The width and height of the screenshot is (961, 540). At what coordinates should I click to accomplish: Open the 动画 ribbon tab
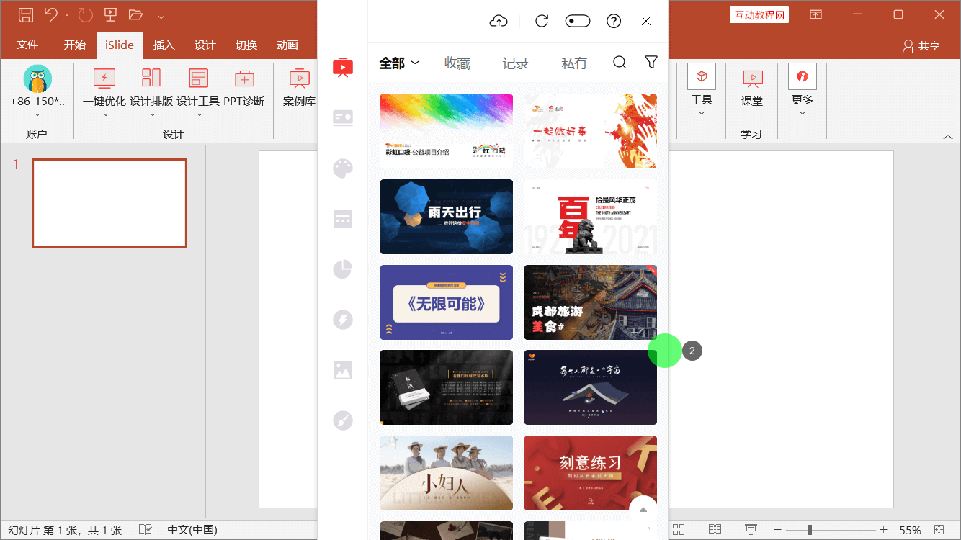[x=287, y=45]
